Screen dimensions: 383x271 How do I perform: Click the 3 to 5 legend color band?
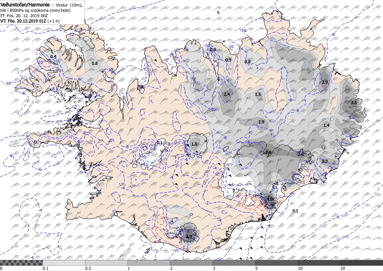point(234,263)
